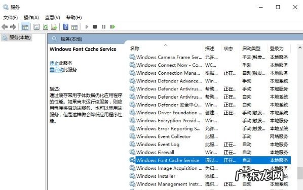Image resolution: width=303 pixels, height=190 pixels.
Task: Click gear icon of Windows Error Reporting row
Action: click(x=132, y=128)
